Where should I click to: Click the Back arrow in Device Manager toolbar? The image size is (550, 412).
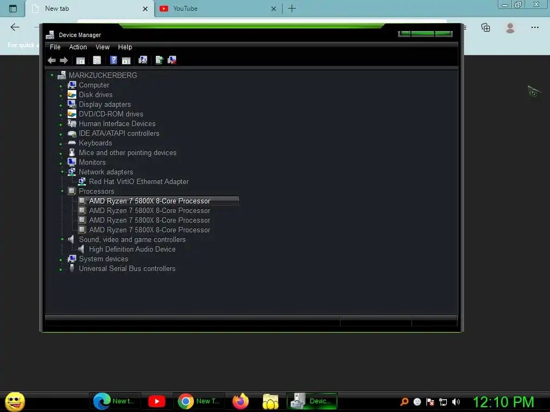click(52, 60)
